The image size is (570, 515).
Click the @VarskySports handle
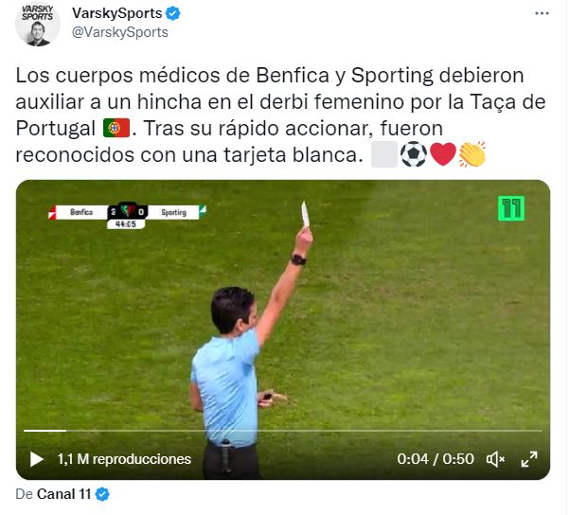[x=120, y=32]
